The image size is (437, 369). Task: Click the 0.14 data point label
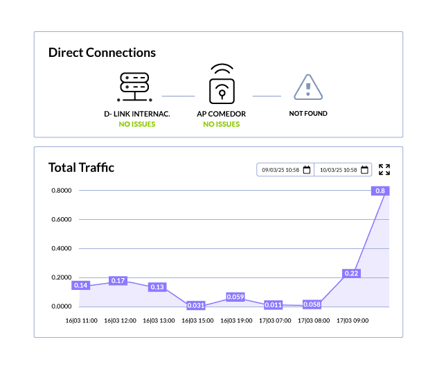point(81,285)
